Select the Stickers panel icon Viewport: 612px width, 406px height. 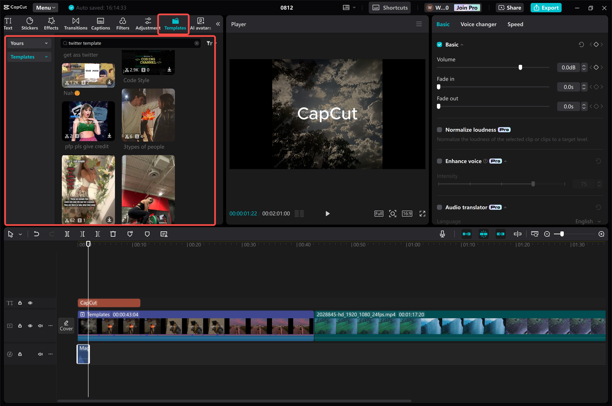(29, 23)
